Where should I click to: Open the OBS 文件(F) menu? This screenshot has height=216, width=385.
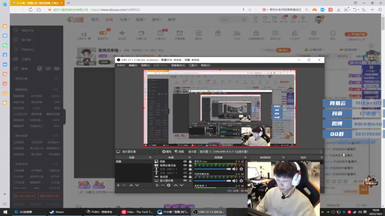121,65
